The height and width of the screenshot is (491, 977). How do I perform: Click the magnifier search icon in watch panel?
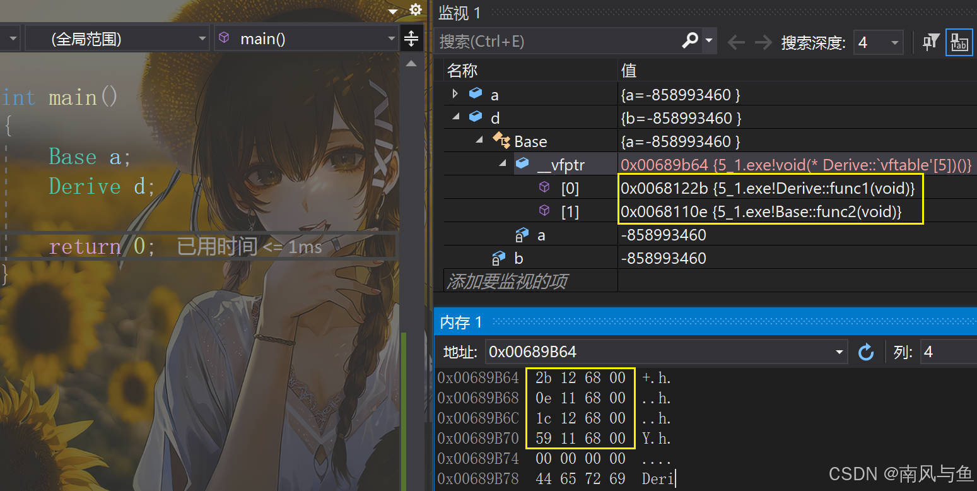(690, 41)
